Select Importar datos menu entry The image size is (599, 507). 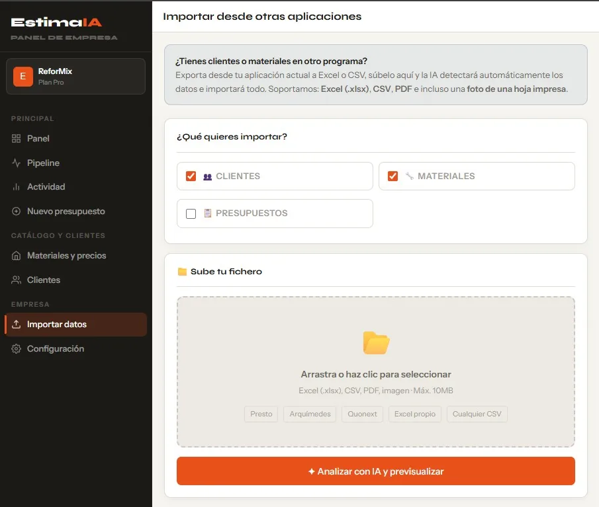click(x=75, y=325)
